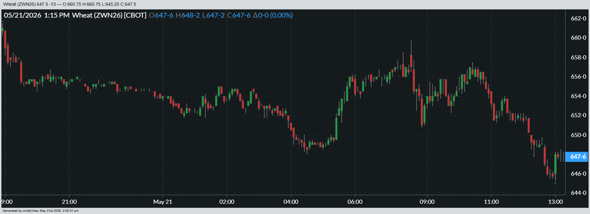The height and width of the screenshot is (214, 590).
Task: Click the 652-0 price axis label
Action: pos(578,115)
